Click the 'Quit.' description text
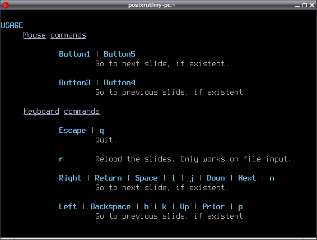 (x=106, y=140)
